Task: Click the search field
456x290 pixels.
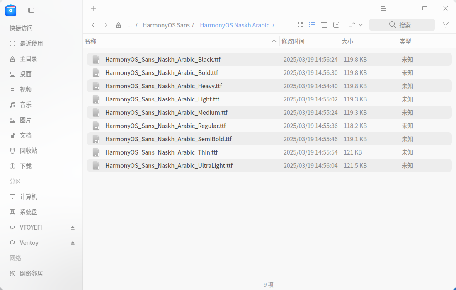Action: 402,25
